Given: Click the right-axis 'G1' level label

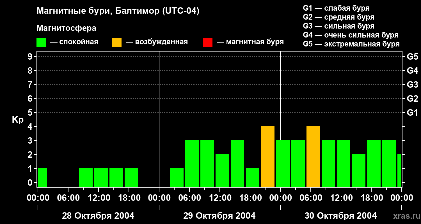Looking at the screenshot, I should coord(412,113).
